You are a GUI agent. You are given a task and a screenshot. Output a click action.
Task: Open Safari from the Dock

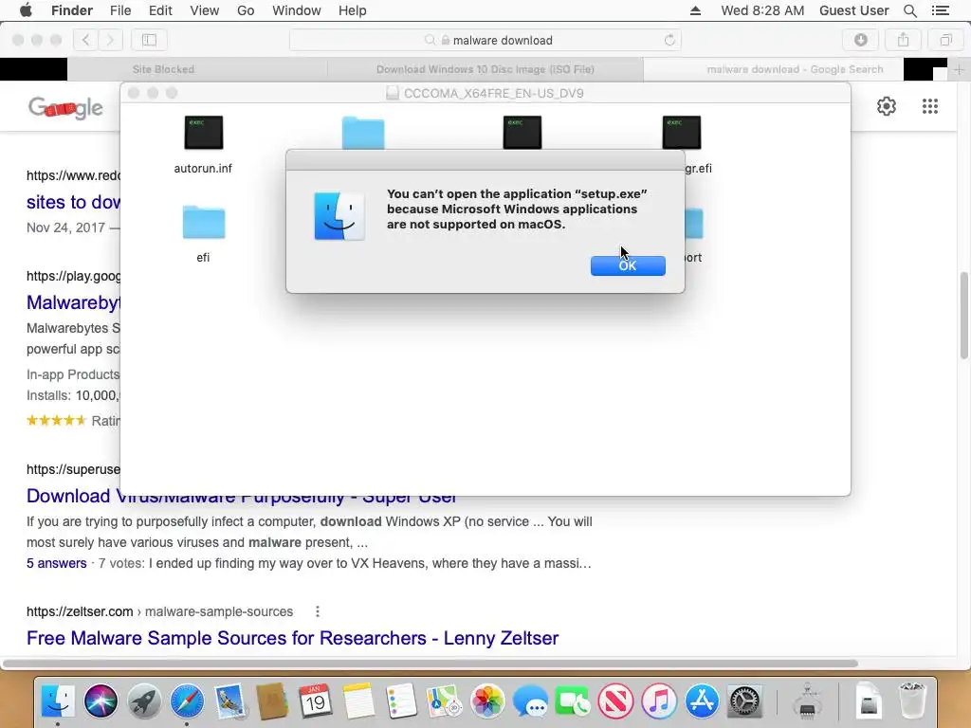[187, 701]
